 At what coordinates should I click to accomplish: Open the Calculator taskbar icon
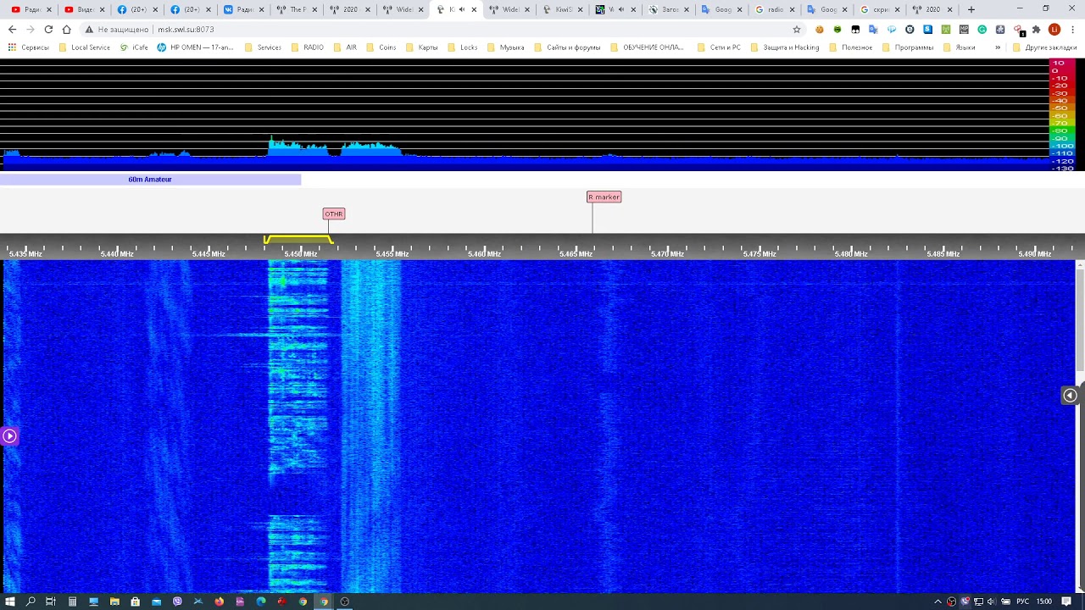[x=72, y=602]
